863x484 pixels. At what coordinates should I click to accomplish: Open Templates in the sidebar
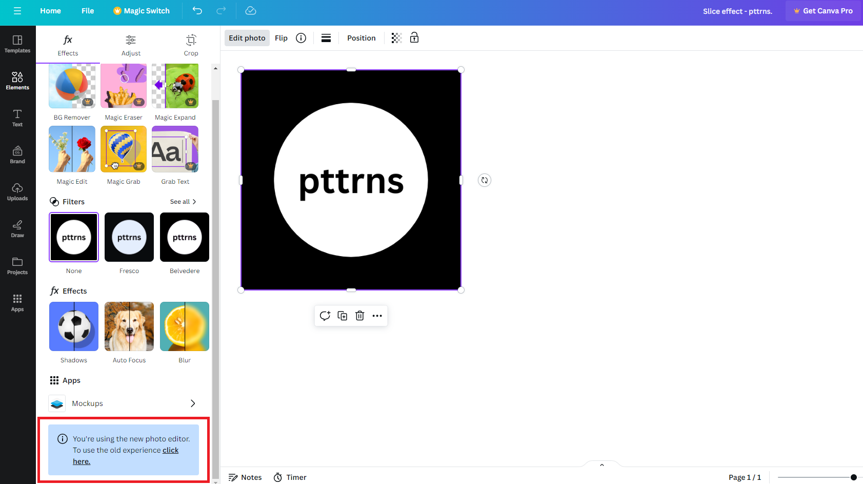[x=17, y=44]
